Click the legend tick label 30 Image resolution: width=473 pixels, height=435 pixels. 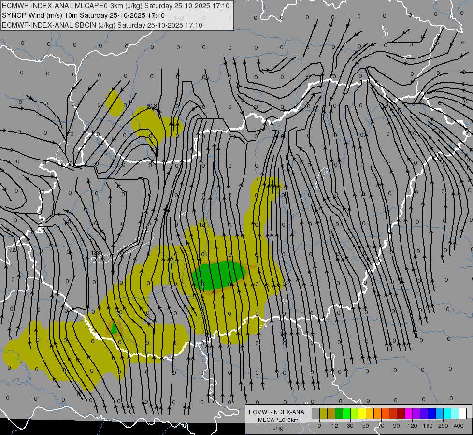tap(350, 426)
